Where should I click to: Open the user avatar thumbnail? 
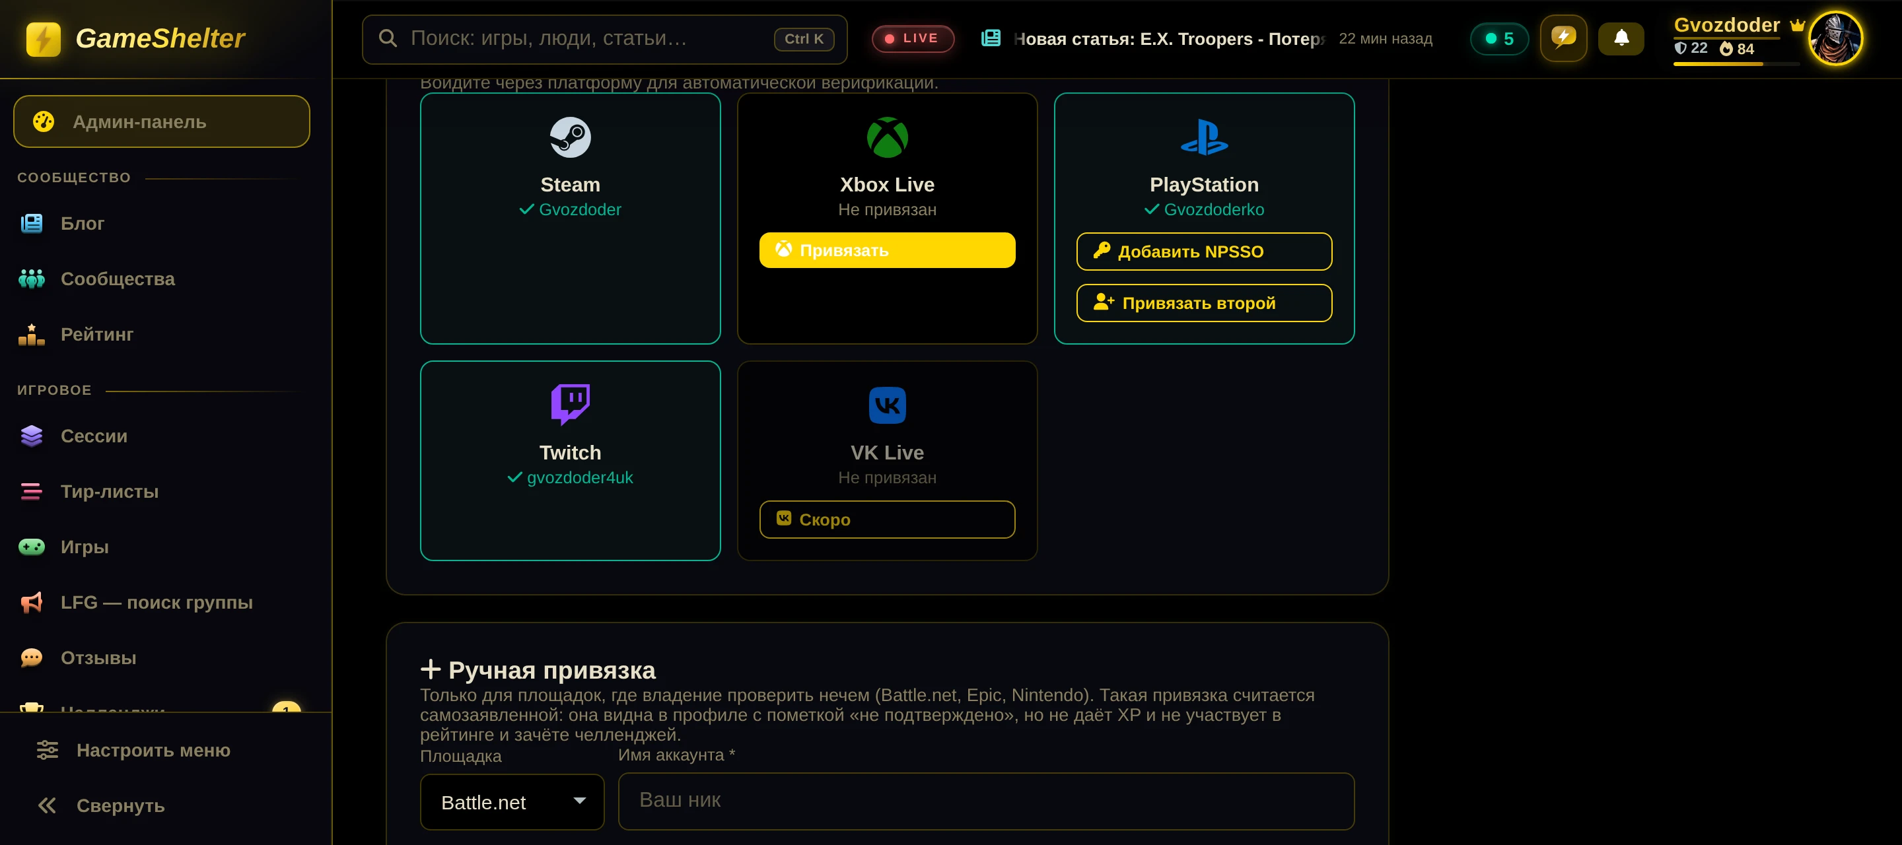click(x=1835, y=38)
